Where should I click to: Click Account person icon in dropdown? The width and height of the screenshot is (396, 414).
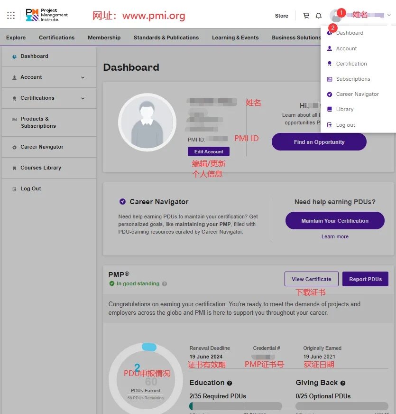pyautogui.click(x=330, y=48)
